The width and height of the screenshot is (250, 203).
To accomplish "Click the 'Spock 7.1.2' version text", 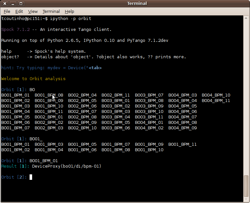I will pyautogui.click(x=15, y=30).
